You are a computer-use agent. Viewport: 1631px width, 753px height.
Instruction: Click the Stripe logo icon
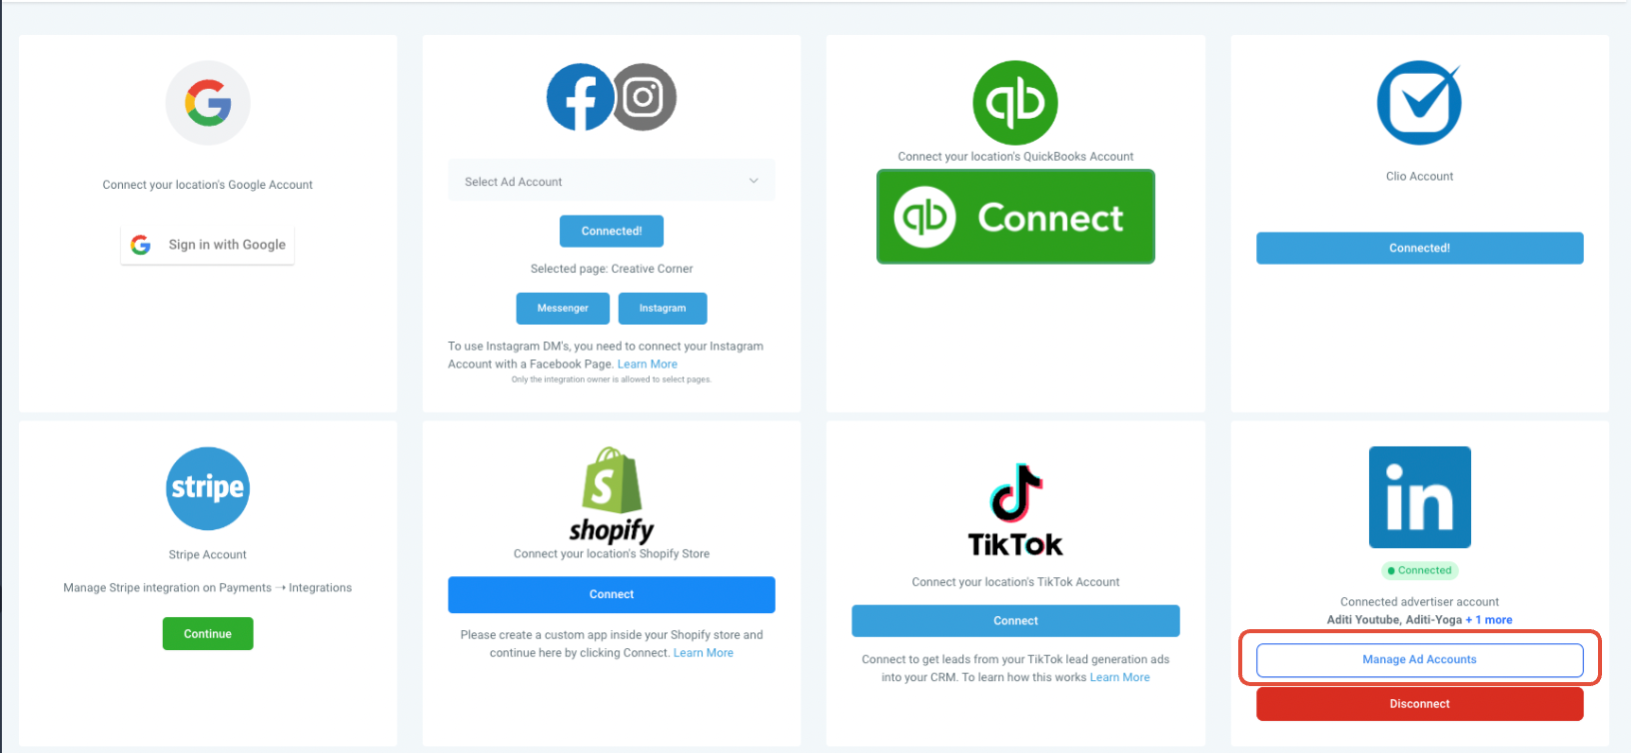[x=208, y=488]
